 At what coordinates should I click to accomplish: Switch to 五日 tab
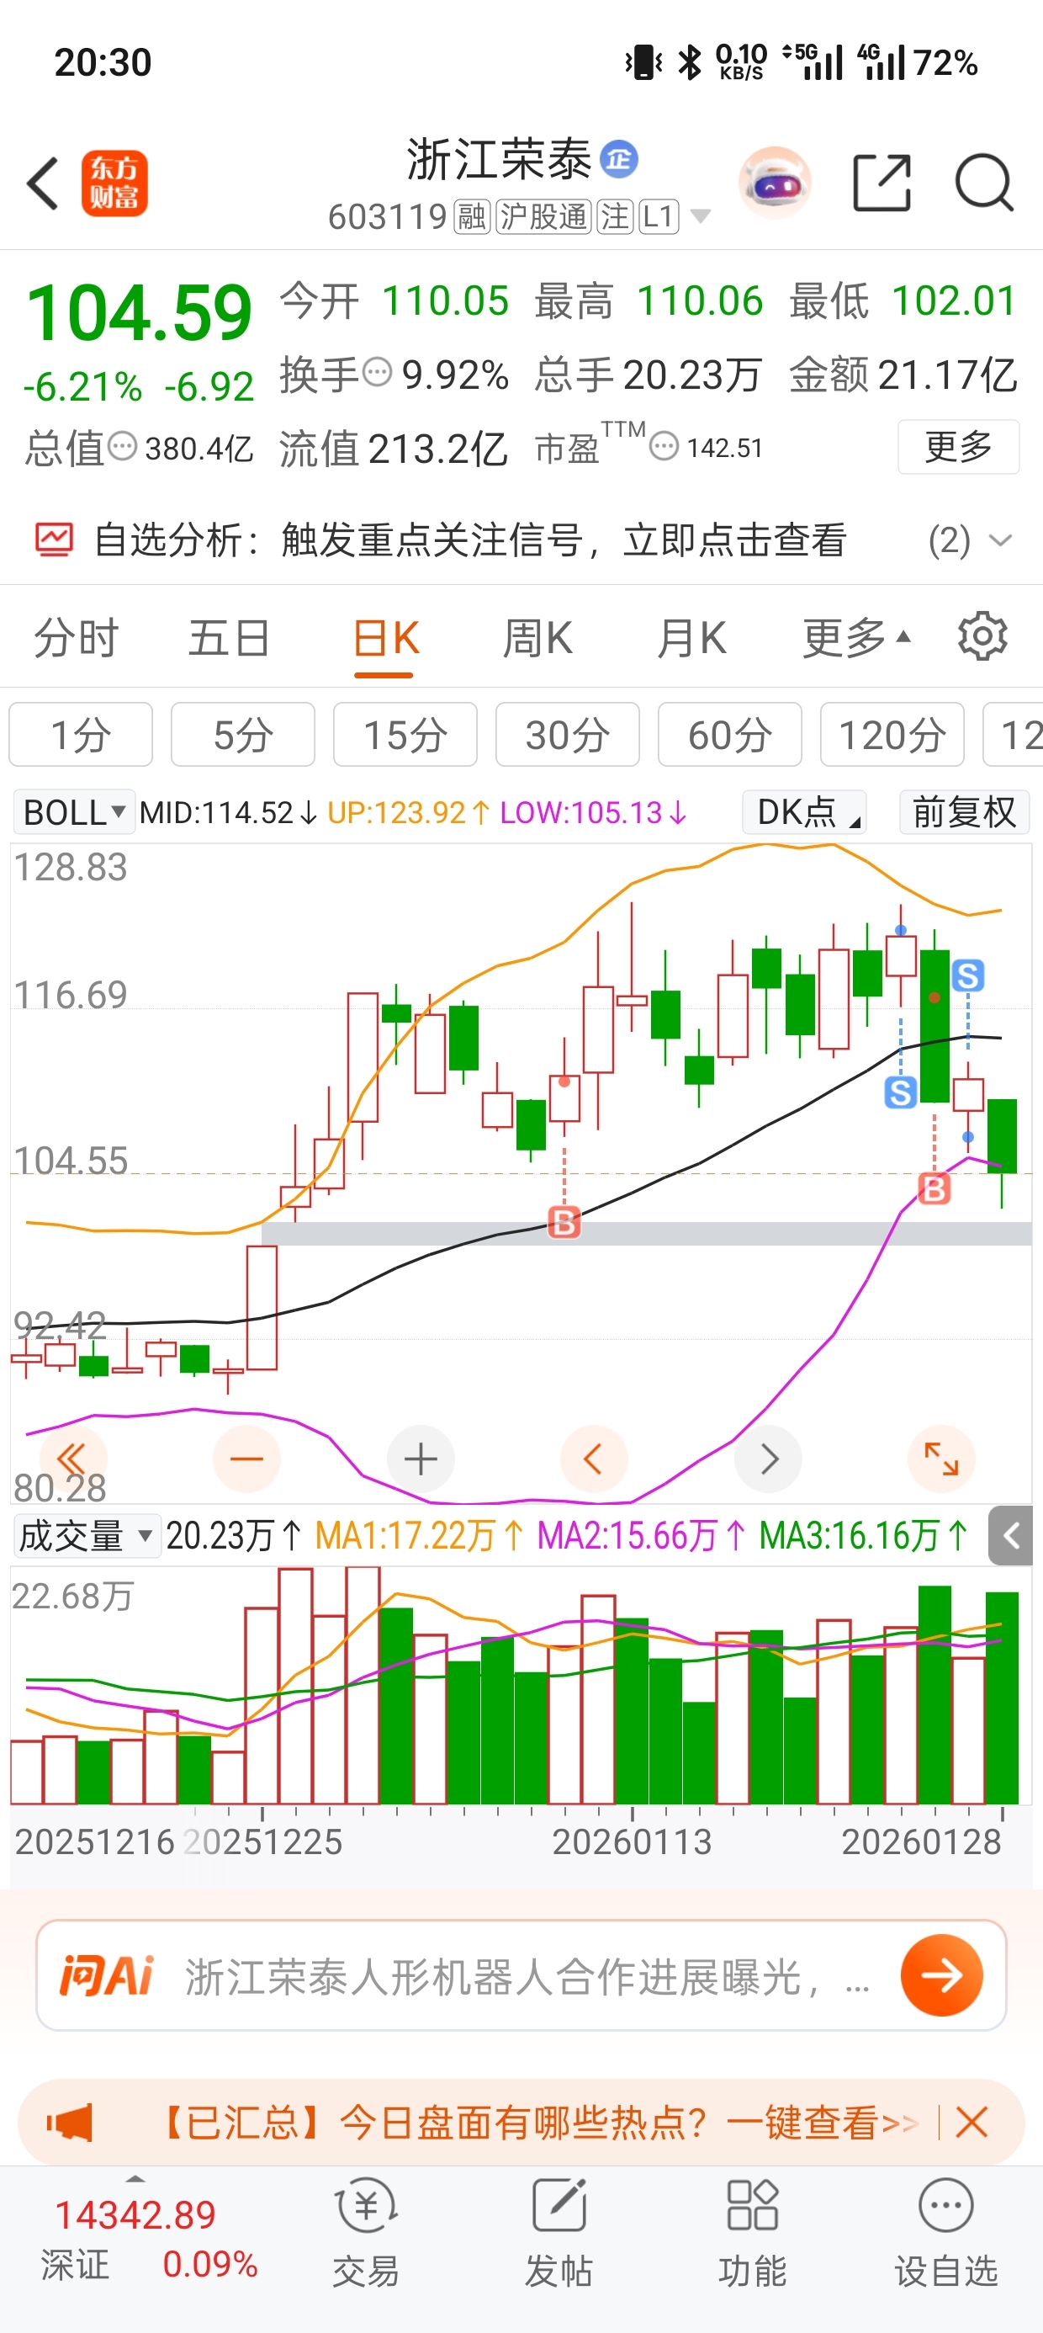pos(229,638)
